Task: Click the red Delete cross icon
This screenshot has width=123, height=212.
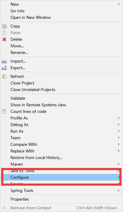Action: [4, 39]
